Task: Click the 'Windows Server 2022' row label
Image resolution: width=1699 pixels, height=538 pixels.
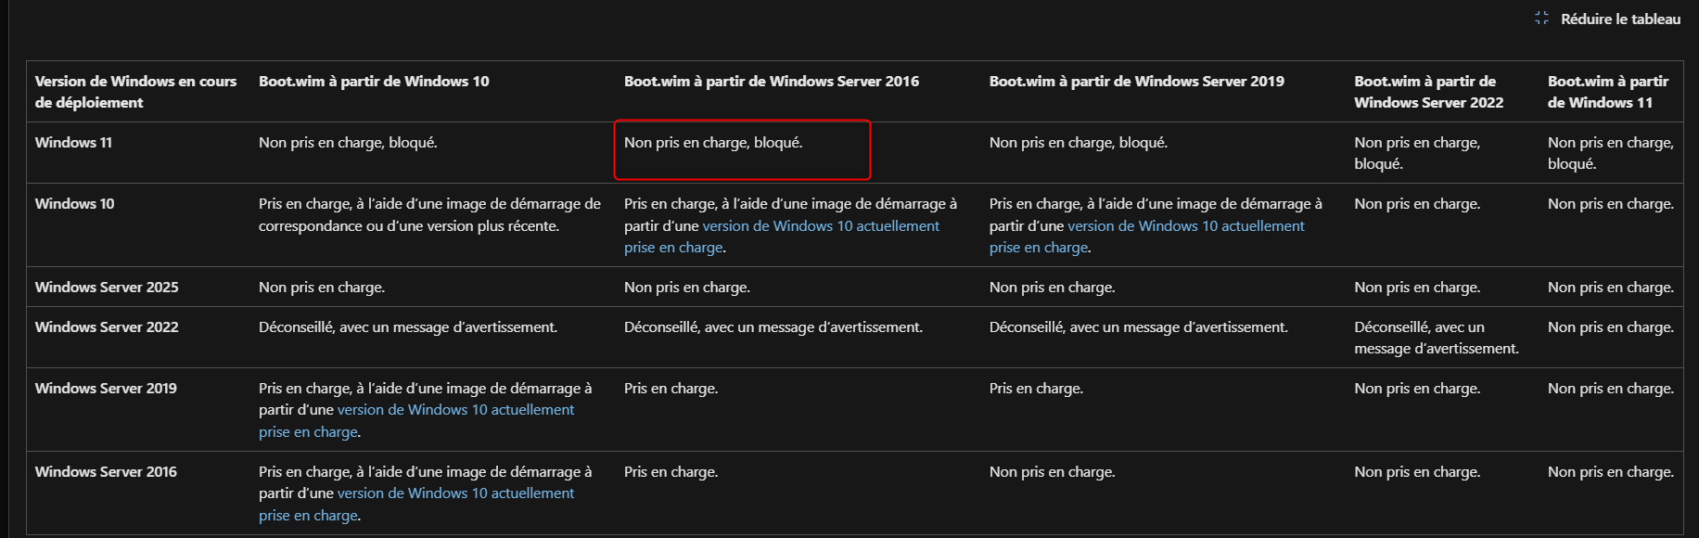Action: point(107,327)
